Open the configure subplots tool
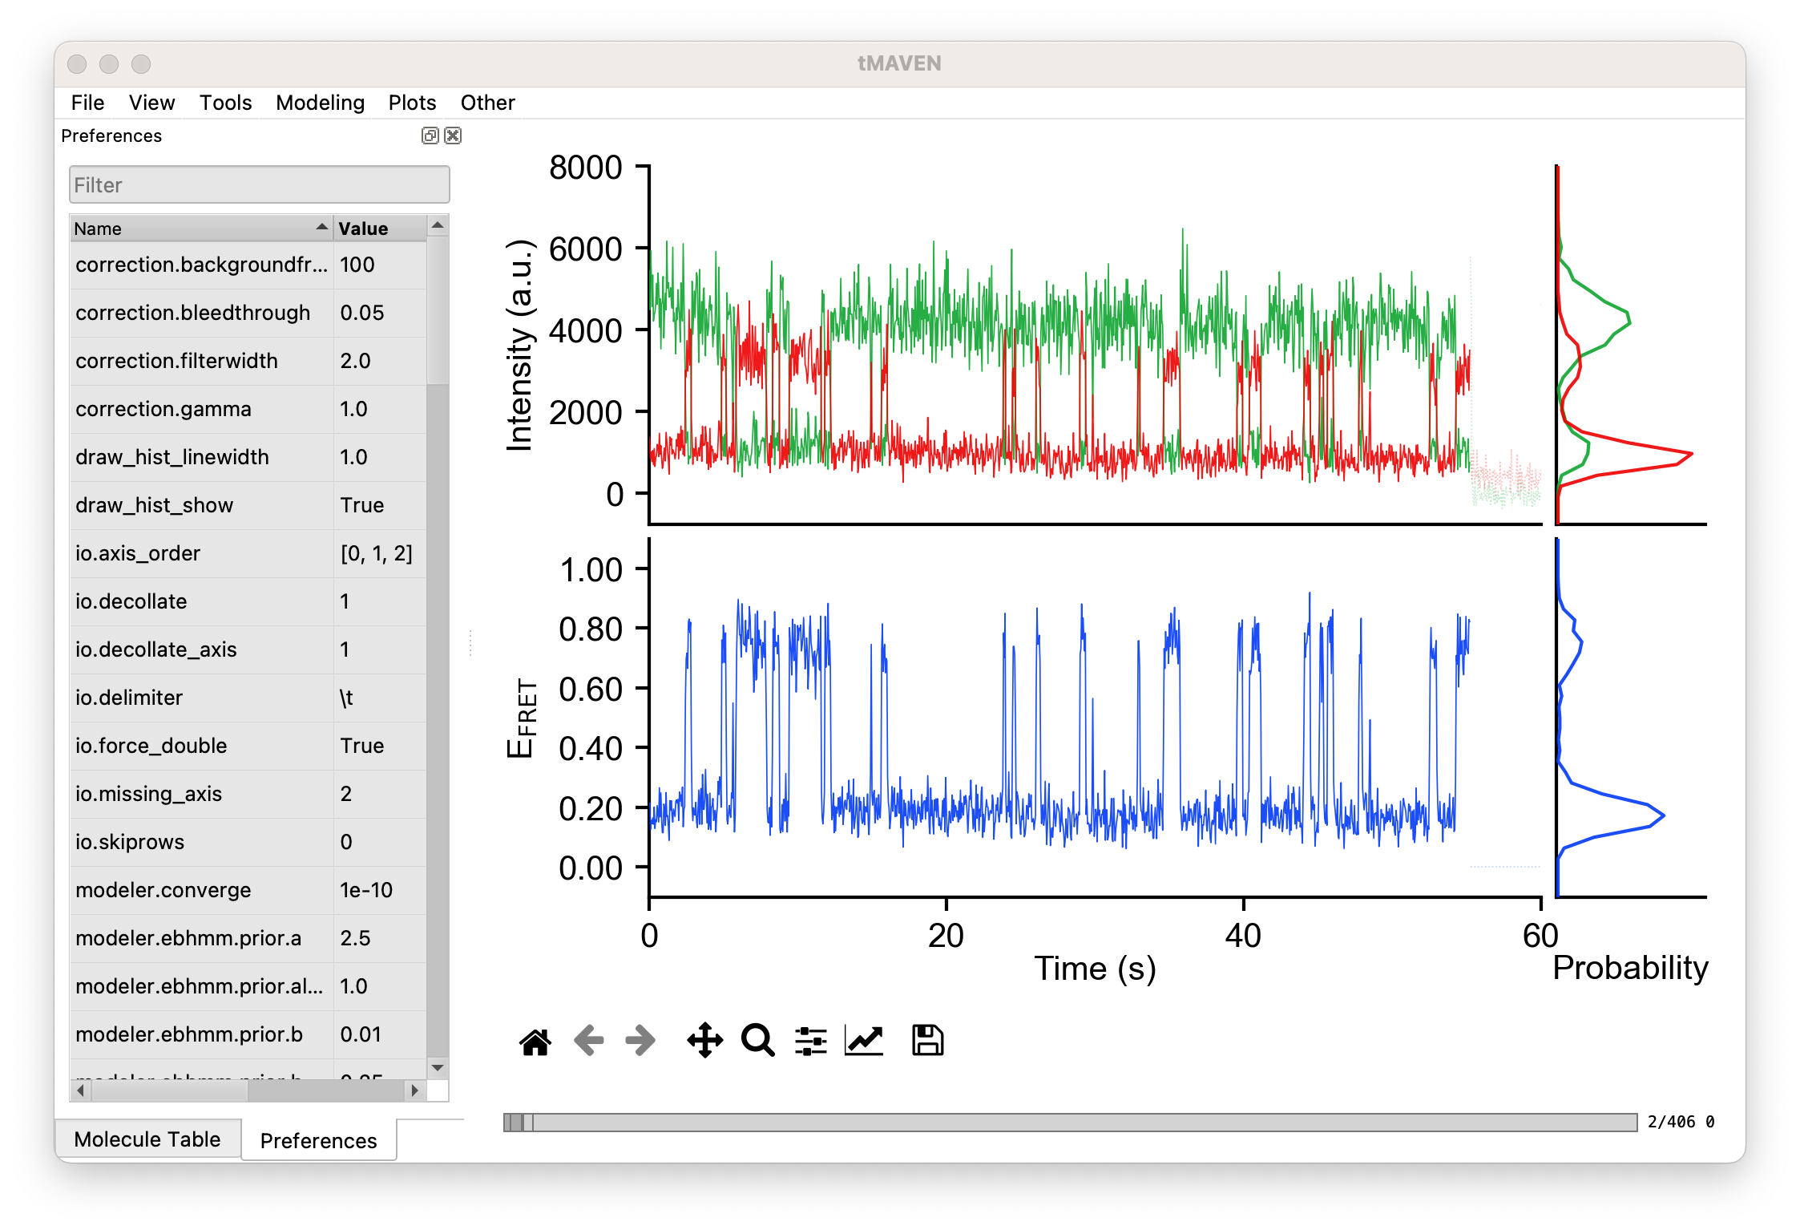This screenshot has height=1230, width=1800. click(809, 1041)
